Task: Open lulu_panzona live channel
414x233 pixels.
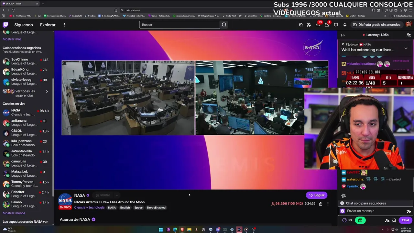Action: pyautogui.click(x=27, y=143)
